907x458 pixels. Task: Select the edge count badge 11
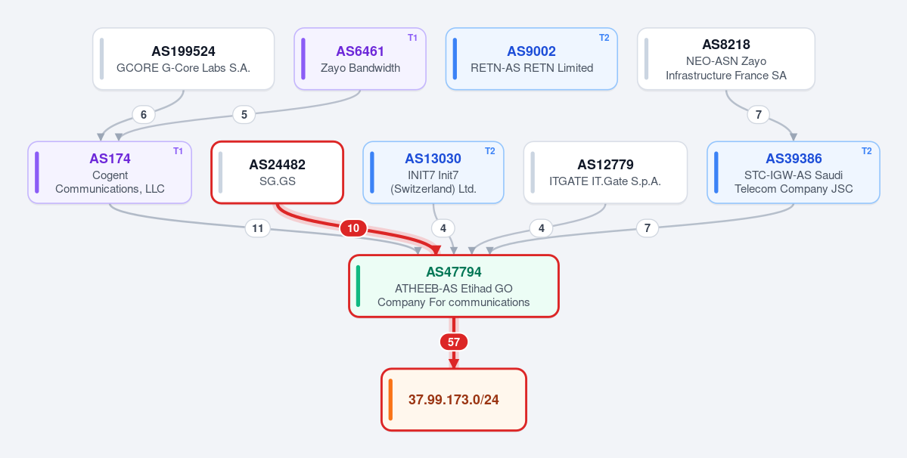point(257,229)
